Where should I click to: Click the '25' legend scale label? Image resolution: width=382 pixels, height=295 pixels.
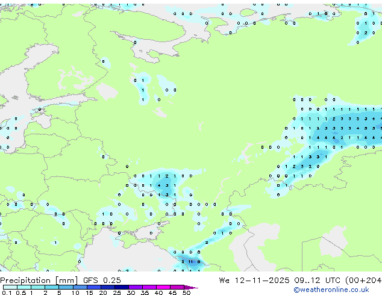(x=117, y=293)
